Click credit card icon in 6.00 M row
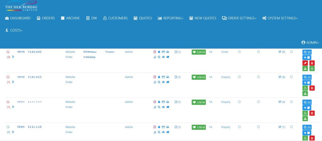This screenshot has height=141, width=322. click(x=163, y=52)
